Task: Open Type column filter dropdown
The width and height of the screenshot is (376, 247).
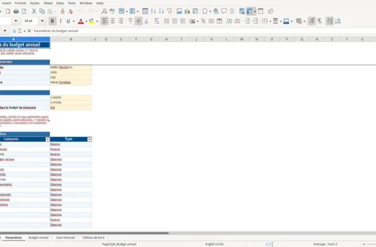Action: [x=89, y=139]
